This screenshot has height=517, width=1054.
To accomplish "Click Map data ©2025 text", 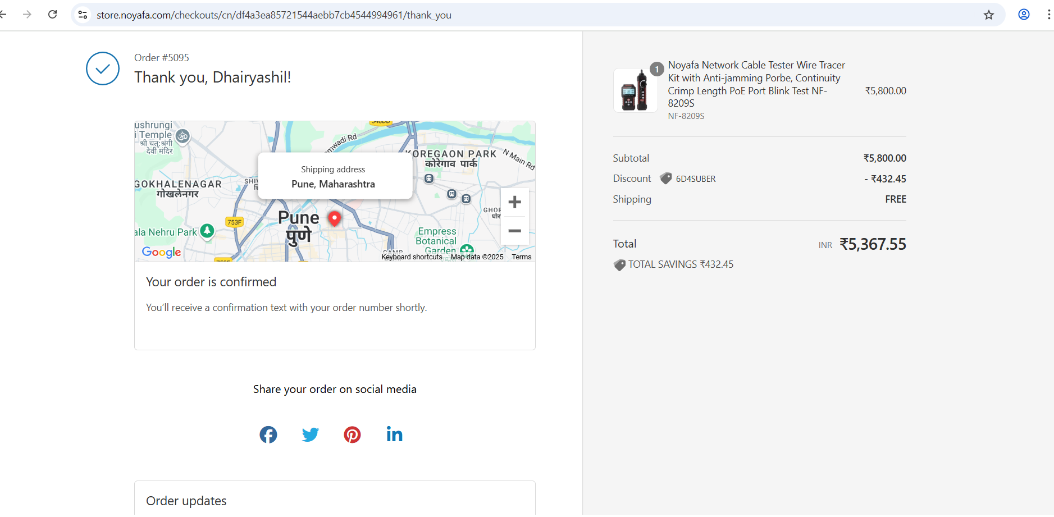I will (477, 257).
